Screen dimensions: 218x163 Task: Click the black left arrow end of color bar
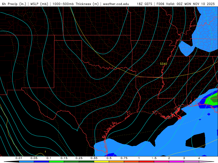pyautogui.click(x=11, y=162)
